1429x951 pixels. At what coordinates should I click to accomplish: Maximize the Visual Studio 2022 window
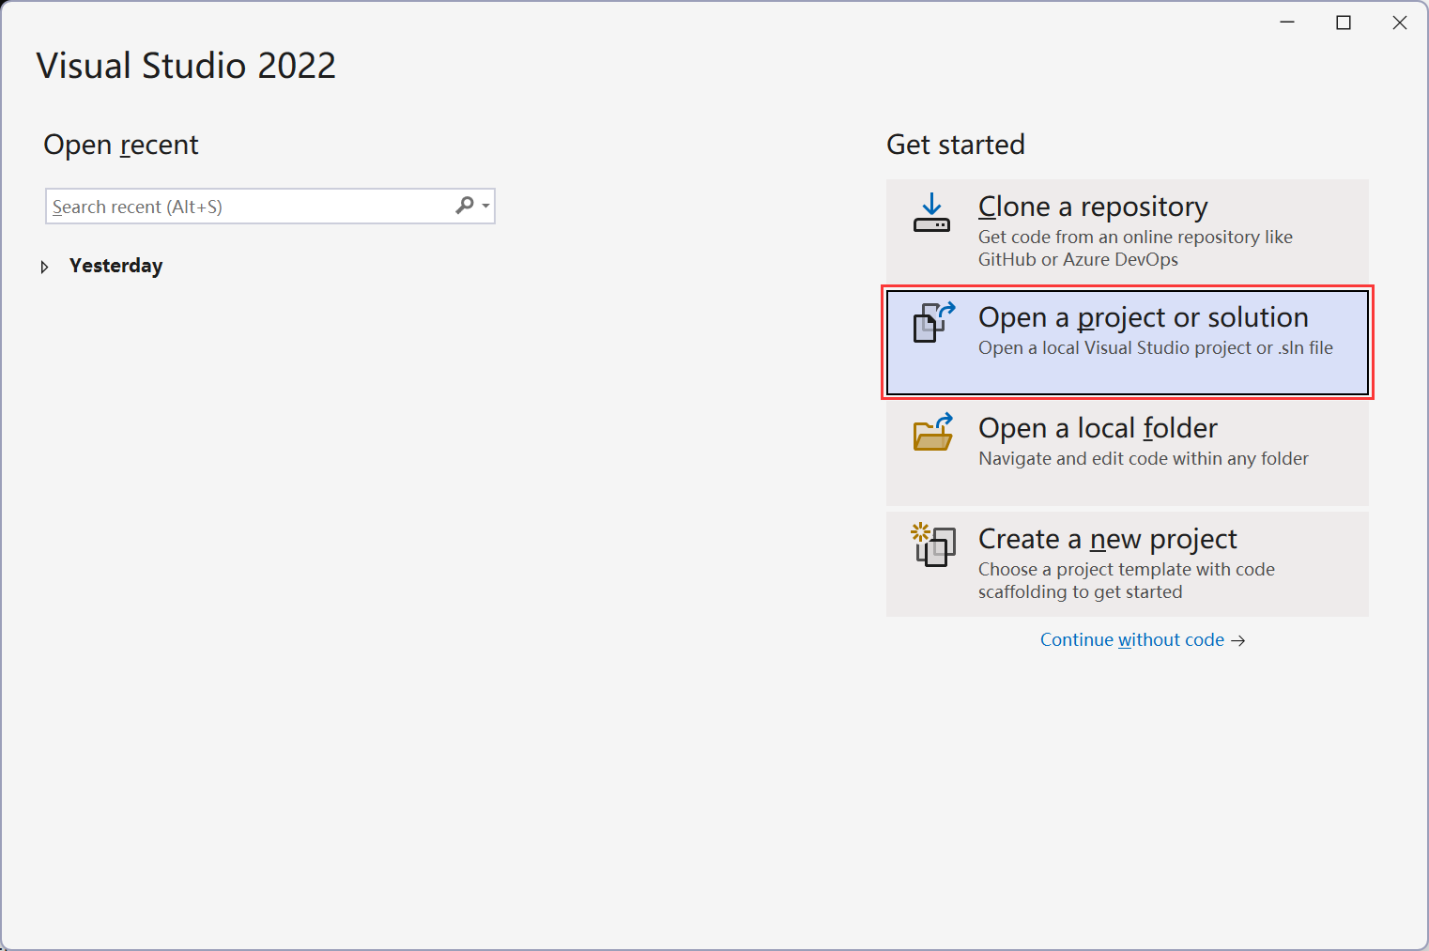(1344, 23)
